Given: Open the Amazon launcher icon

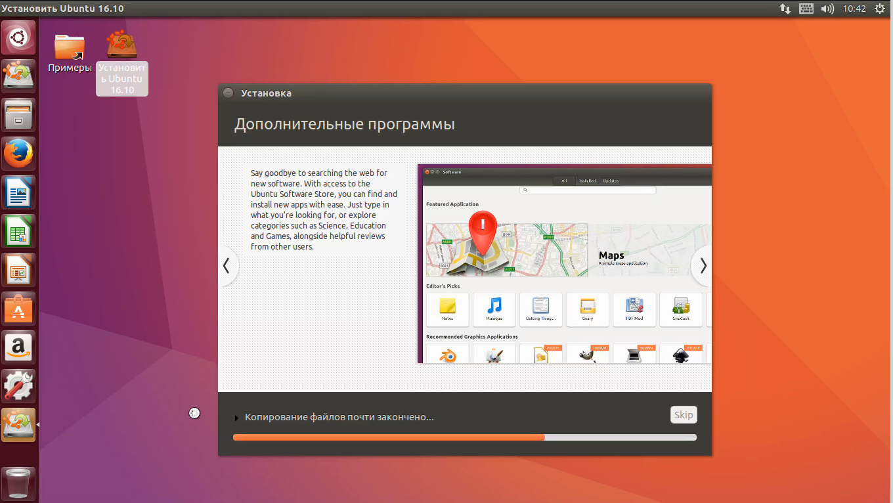Looking at the screenshot, I should (18, 347).
